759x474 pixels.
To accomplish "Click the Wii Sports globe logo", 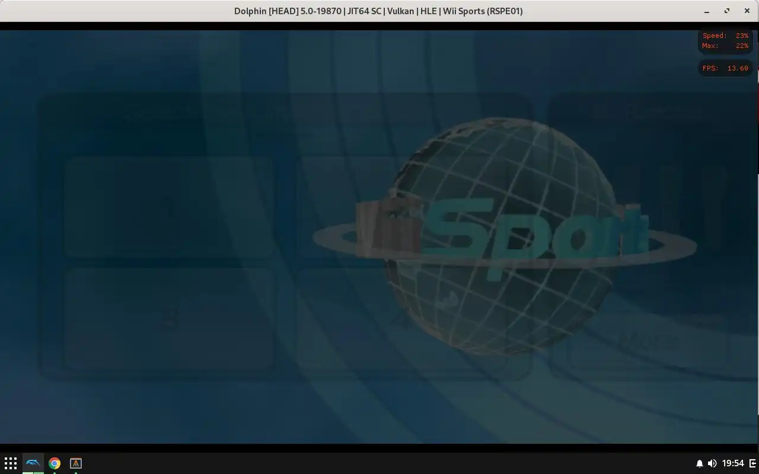I will (x=504, y=237).
